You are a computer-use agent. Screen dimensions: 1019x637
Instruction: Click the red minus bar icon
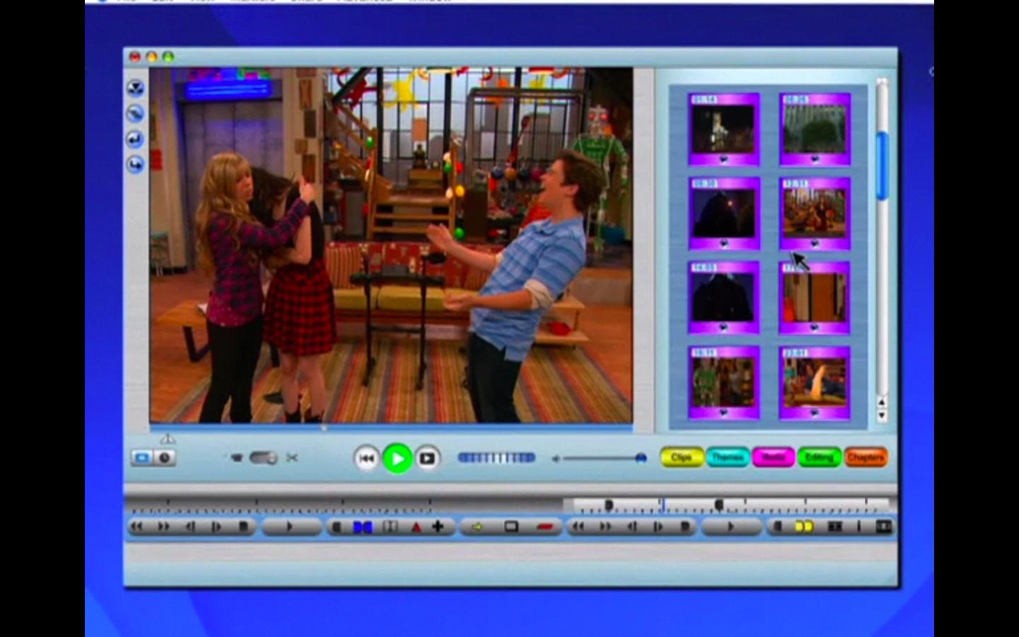click(x=545, y=527)
